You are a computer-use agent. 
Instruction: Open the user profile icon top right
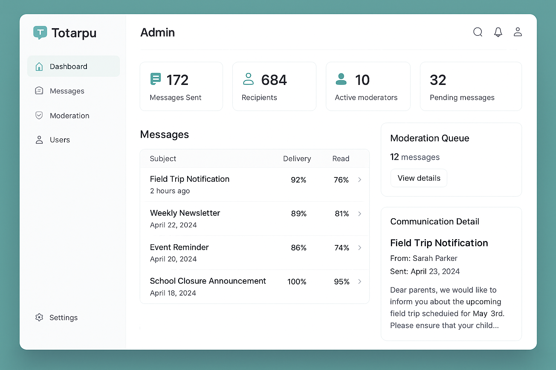518,32
